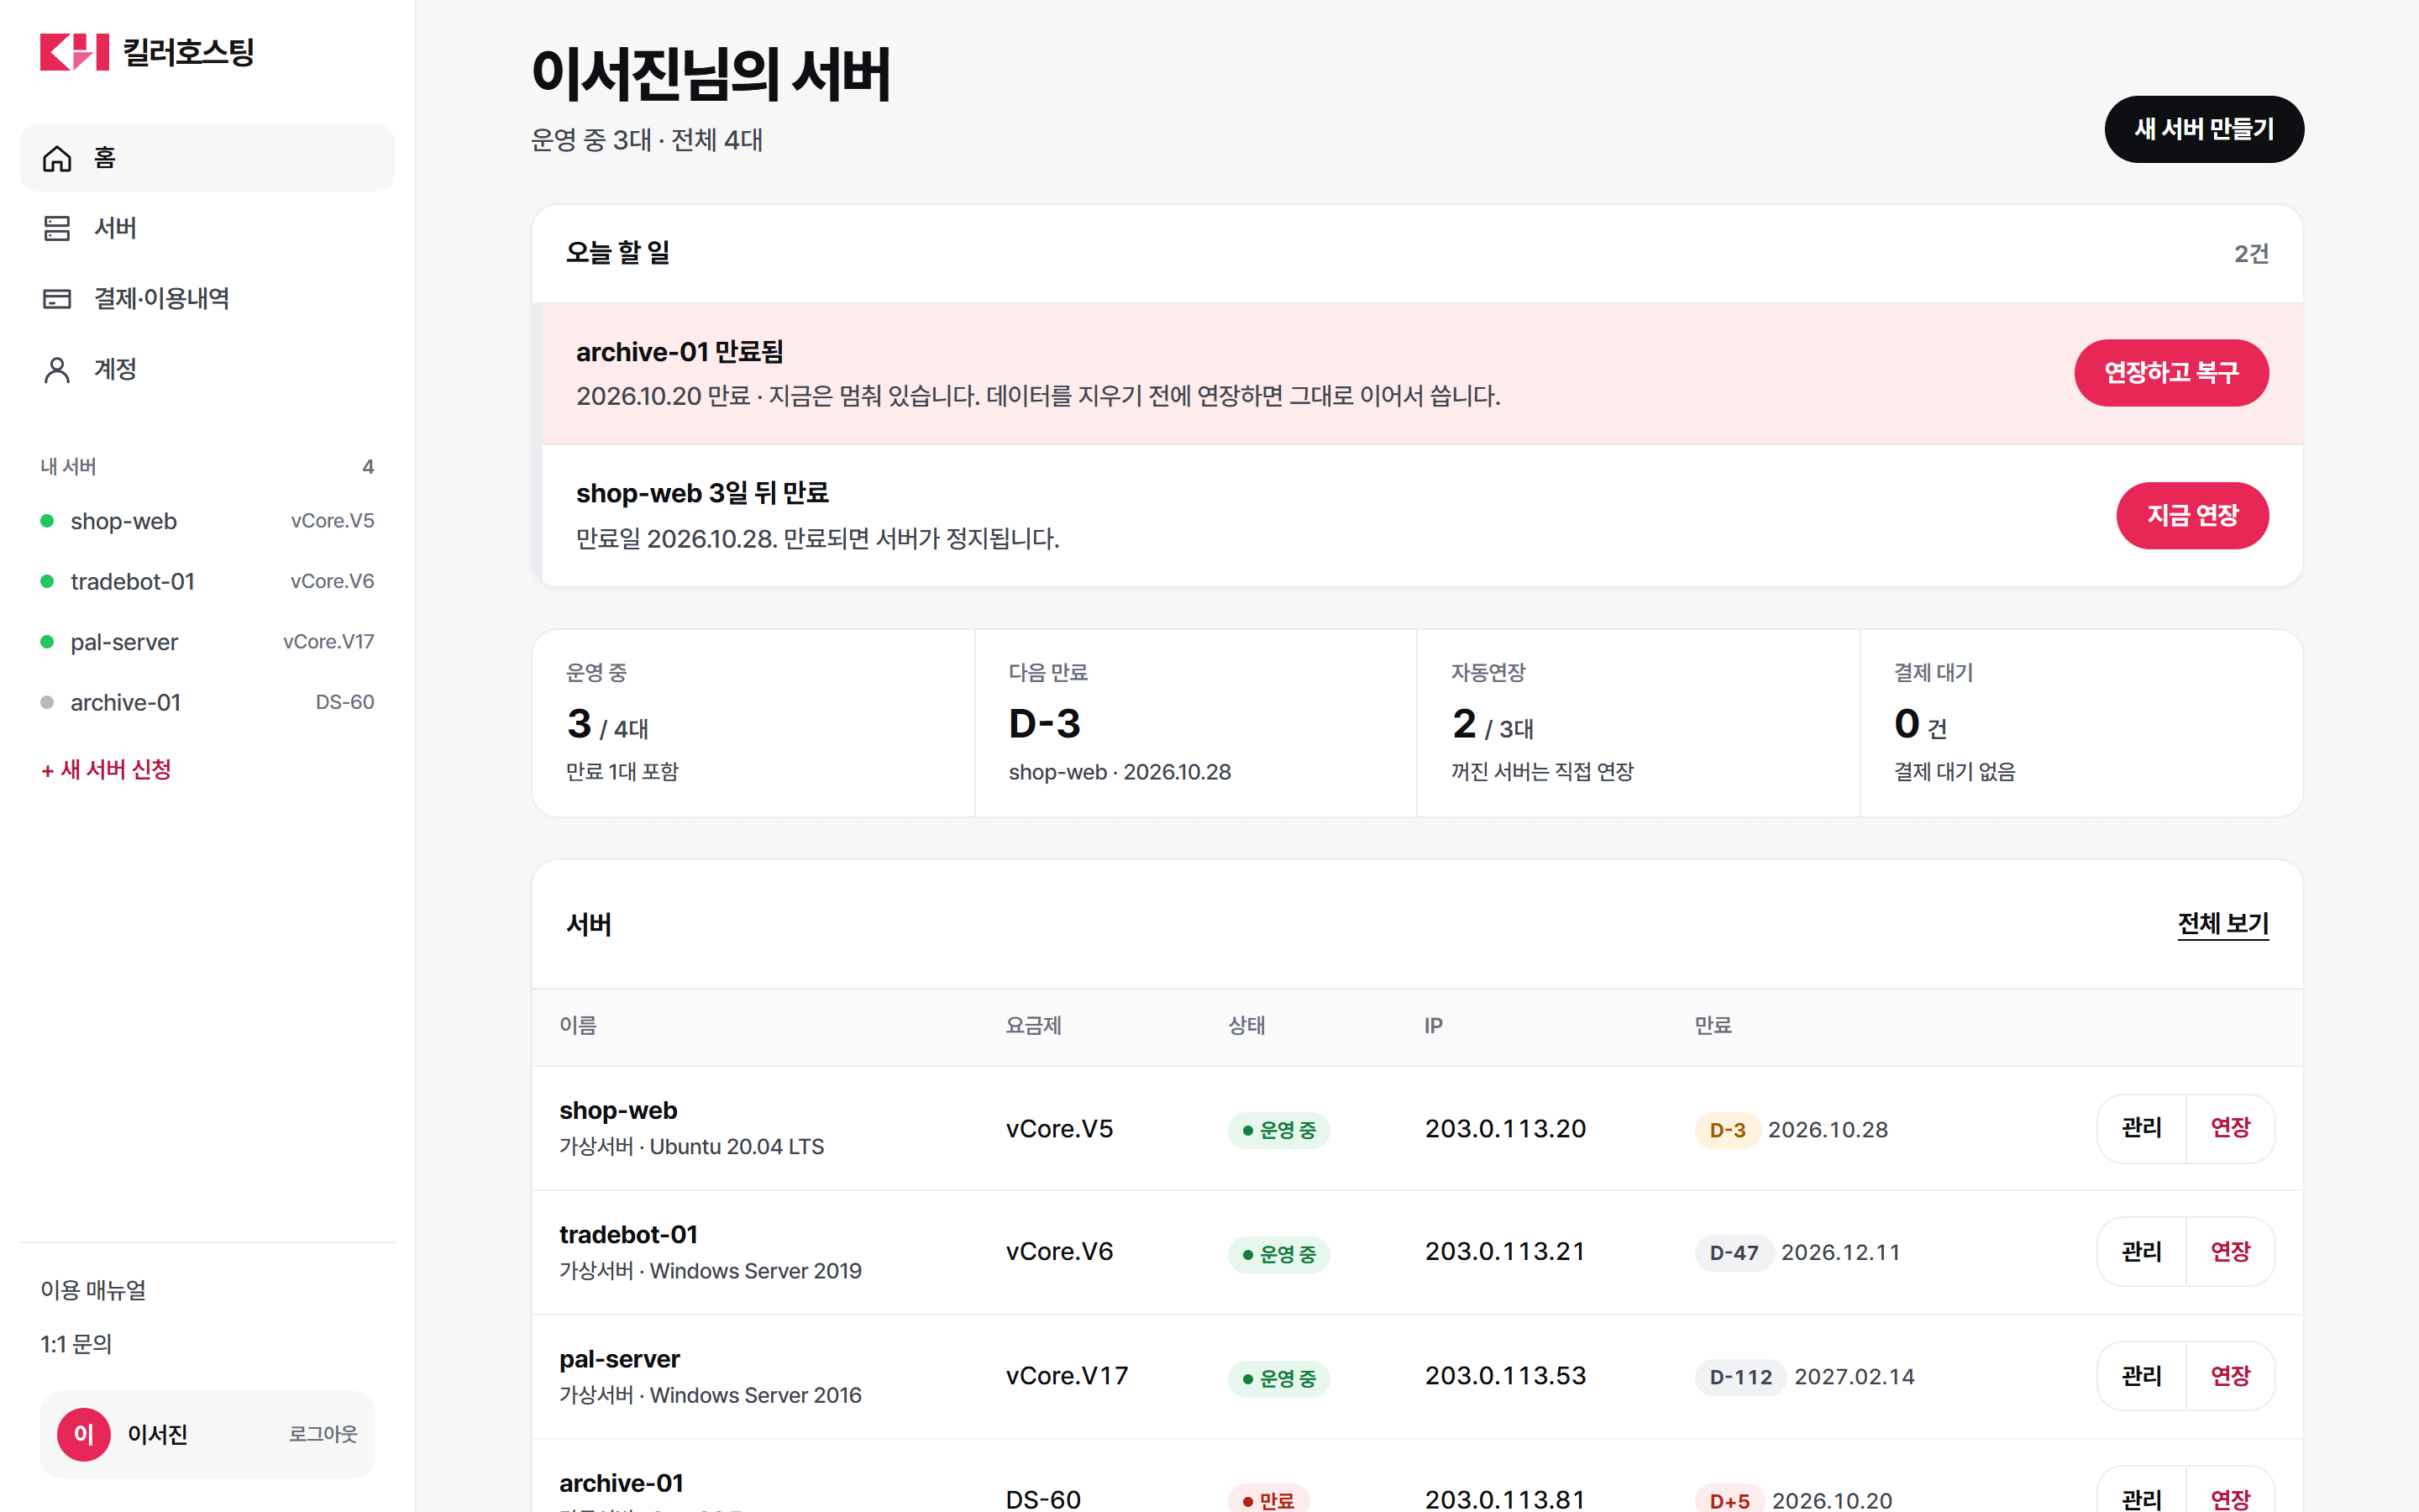Image resolution: width=2419 pixels, height=1512 pixels.
Task: Click 연장 for tradebot-01 row
Action: (2230, 1252)
